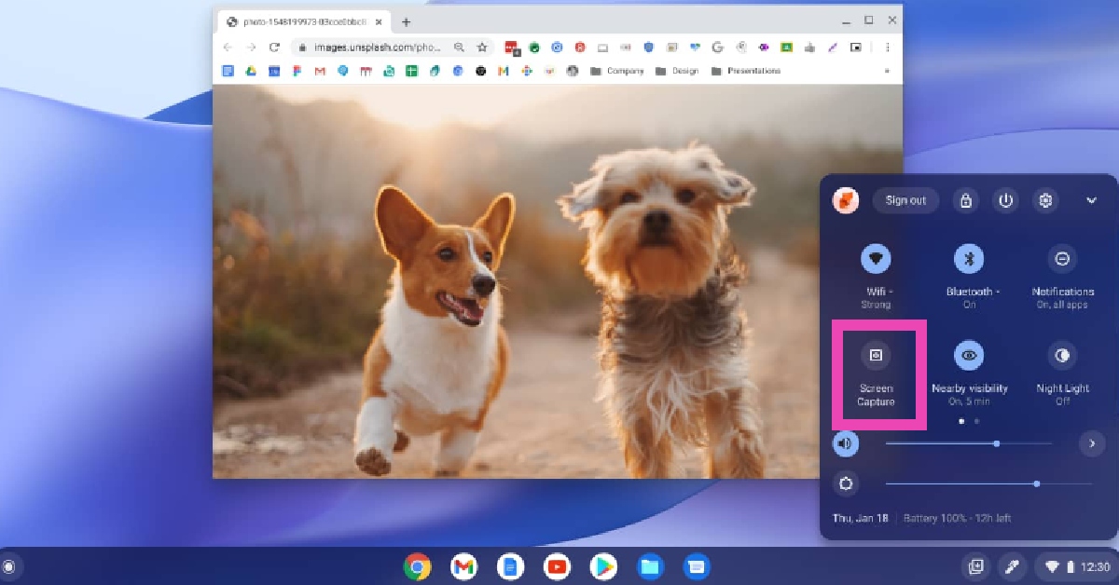Open the launcher circle on the shelf
Viewport: 1119px width, 585px height.
click(9, 565)
